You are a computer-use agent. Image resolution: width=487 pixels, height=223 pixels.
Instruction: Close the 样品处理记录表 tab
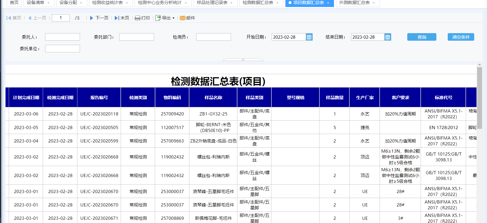[232, 3]
